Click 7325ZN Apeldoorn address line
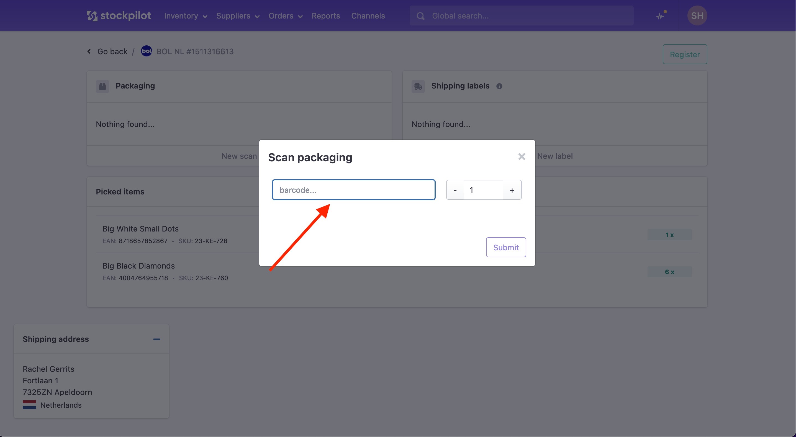The width and height of the screenshot is (796, 437). pos(58,392)
